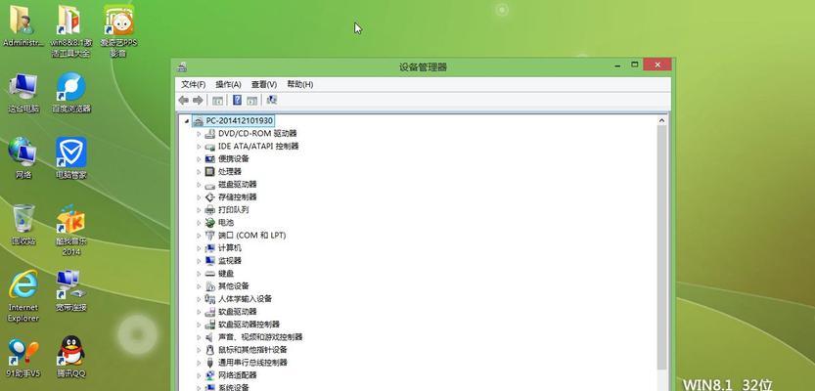
Task: Select the 软盘驱动器 row text
Action: pyautogui.click(x=238, y=312)
